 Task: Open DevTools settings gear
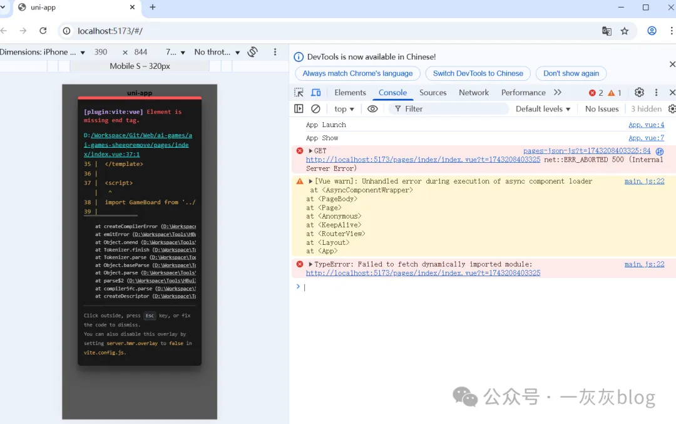pos(639,93)
